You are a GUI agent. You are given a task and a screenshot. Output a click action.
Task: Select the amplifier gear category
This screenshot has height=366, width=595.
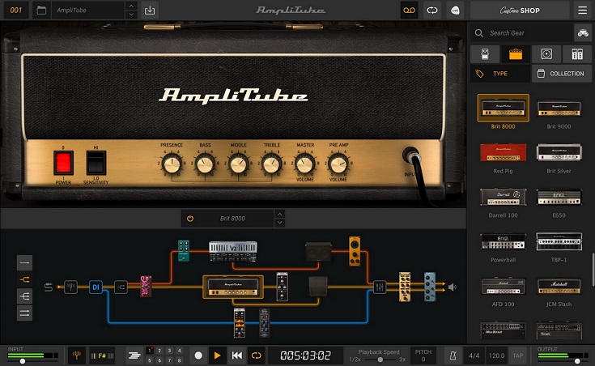516,54
